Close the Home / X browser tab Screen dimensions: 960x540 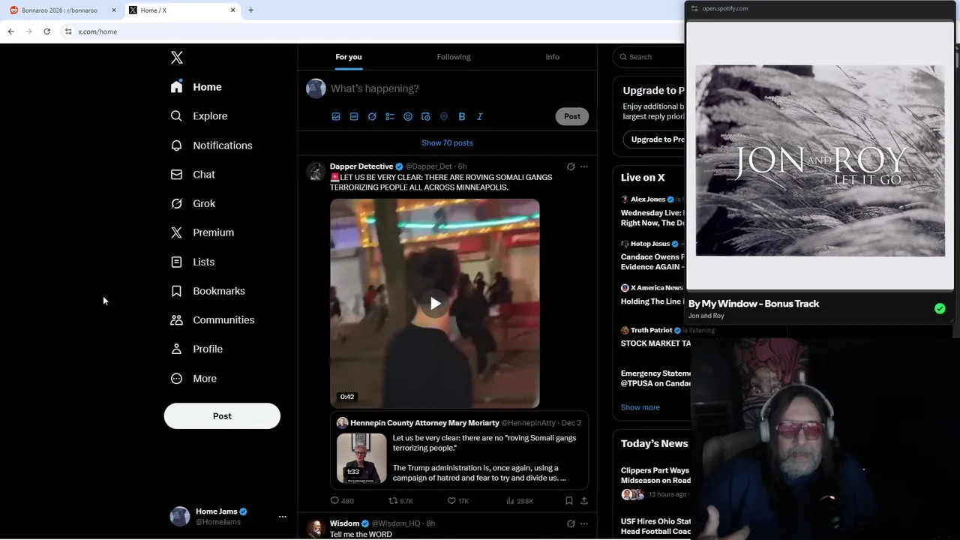click(232, 10)
